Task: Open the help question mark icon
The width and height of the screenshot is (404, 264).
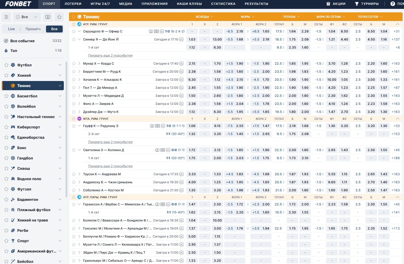Action: [393, 4]
